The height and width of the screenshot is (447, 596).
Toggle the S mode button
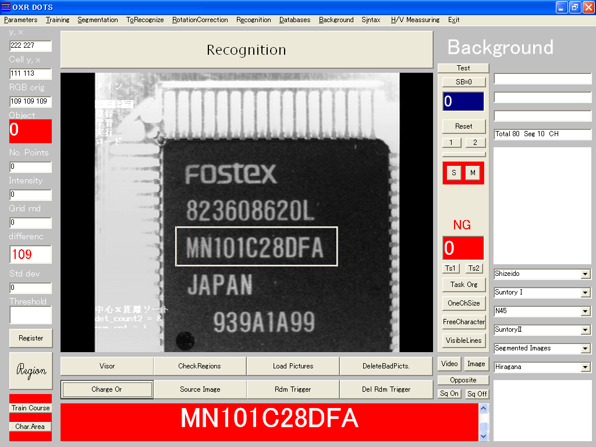point(454,173)
